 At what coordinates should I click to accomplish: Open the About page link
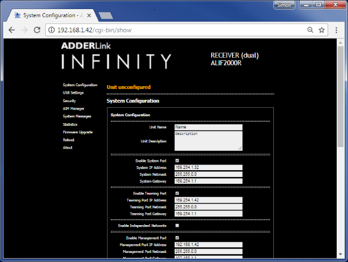tap(67, 147)
